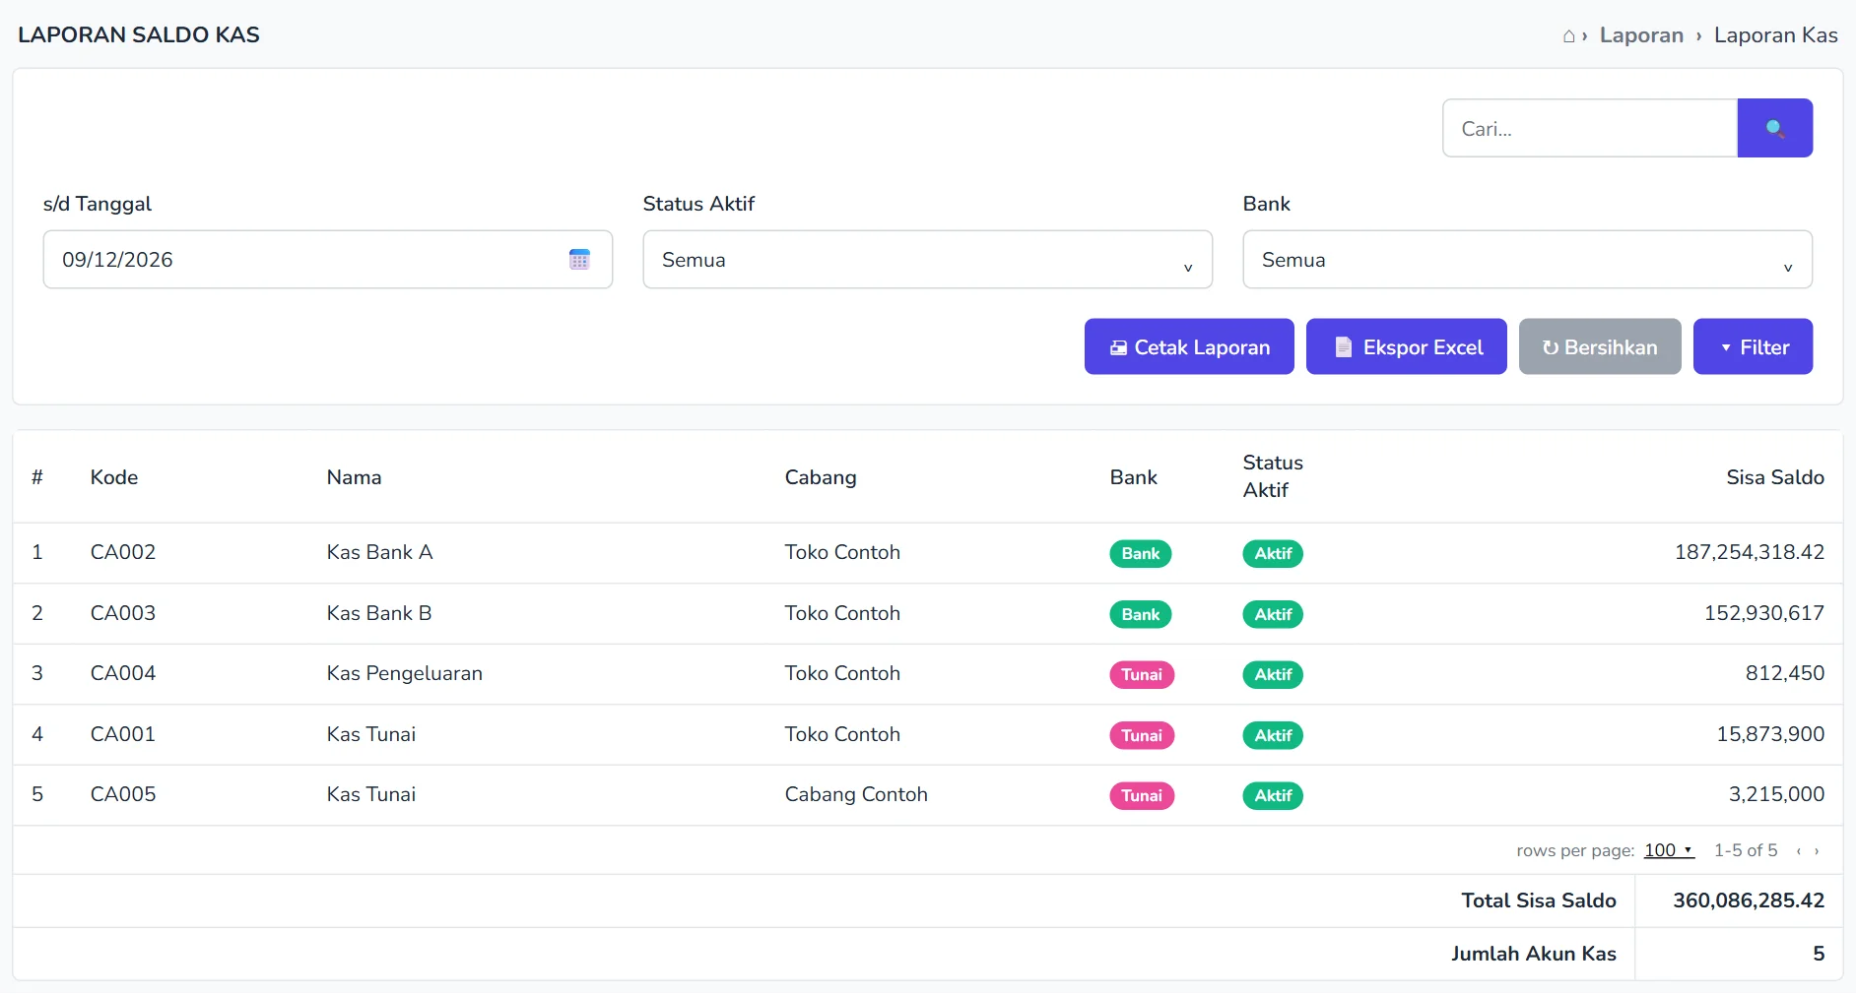Click the search magnifier button
The width and height of the screenshot is (1856, 994).
[1774, 128]
